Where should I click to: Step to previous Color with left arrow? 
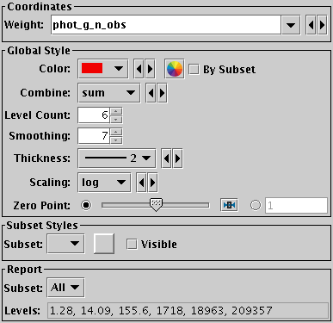139,69
